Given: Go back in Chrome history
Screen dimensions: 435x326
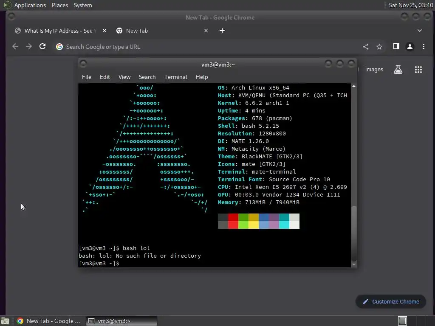Looking at the screenshot, I should (x=15, y=47).
